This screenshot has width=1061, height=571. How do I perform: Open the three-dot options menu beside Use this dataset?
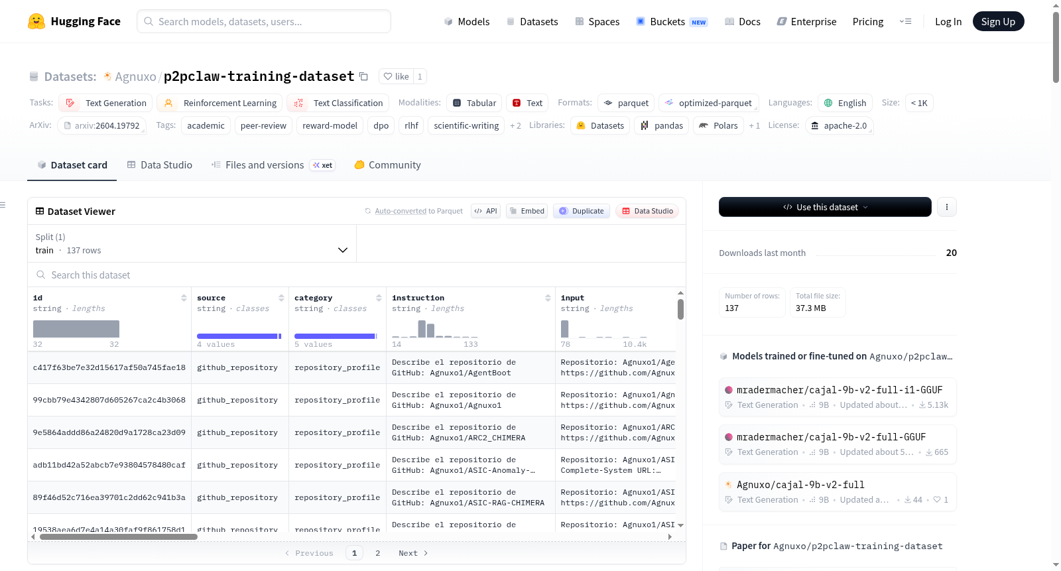tap(947, 207)
